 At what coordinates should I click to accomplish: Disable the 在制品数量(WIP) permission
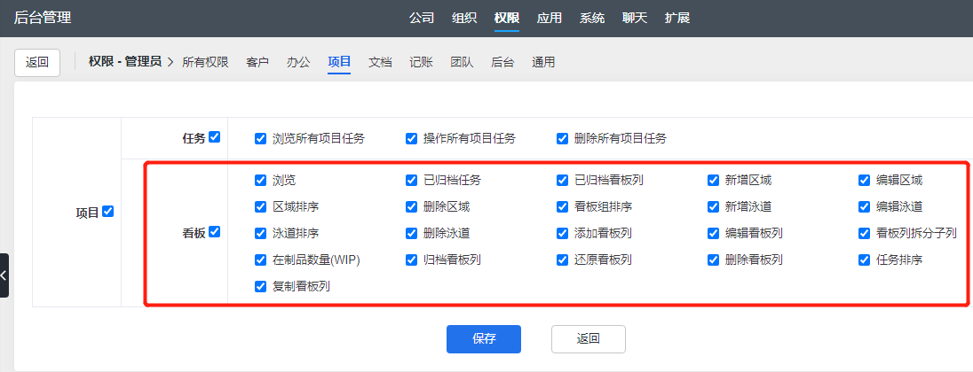click(260, 260)
